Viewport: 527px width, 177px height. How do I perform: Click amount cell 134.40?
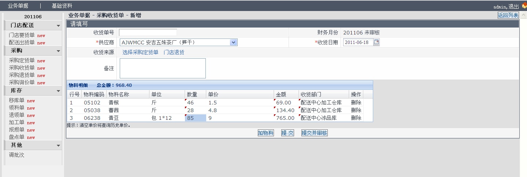pyautogui.click(x=286, y=110)
